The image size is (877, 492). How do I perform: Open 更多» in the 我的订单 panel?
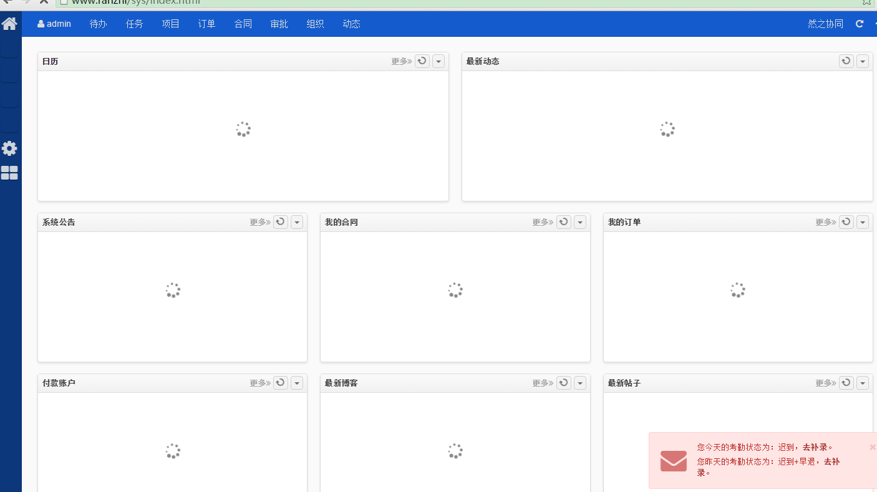(826, 222)
